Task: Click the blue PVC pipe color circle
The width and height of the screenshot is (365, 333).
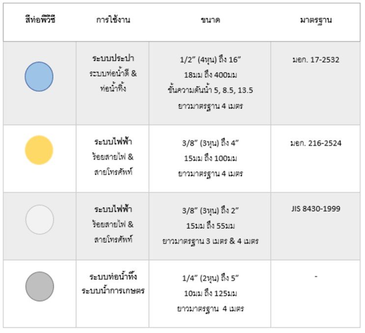Action: (39, 77)
